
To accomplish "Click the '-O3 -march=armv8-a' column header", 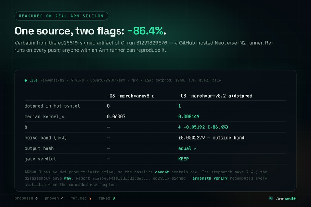I will (131, 96).
